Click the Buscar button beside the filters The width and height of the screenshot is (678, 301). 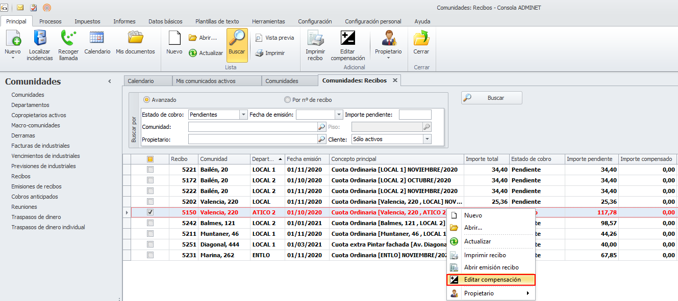pos(492,98)
